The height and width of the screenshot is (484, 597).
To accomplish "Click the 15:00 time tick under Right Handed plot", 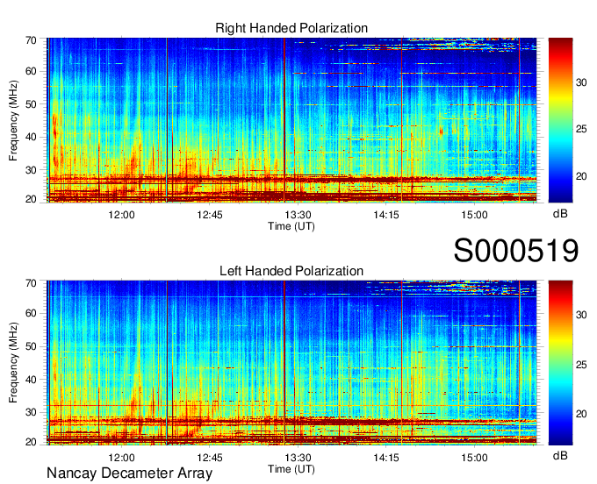I will [x=474, y=215].
